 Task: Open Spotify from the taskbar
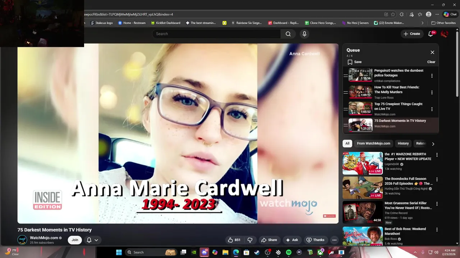(289, 252)
